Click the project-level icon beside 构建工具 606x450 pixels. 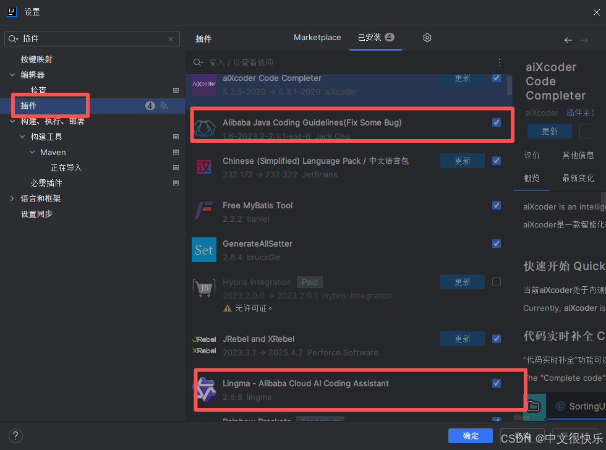click(x=176, y=137)
